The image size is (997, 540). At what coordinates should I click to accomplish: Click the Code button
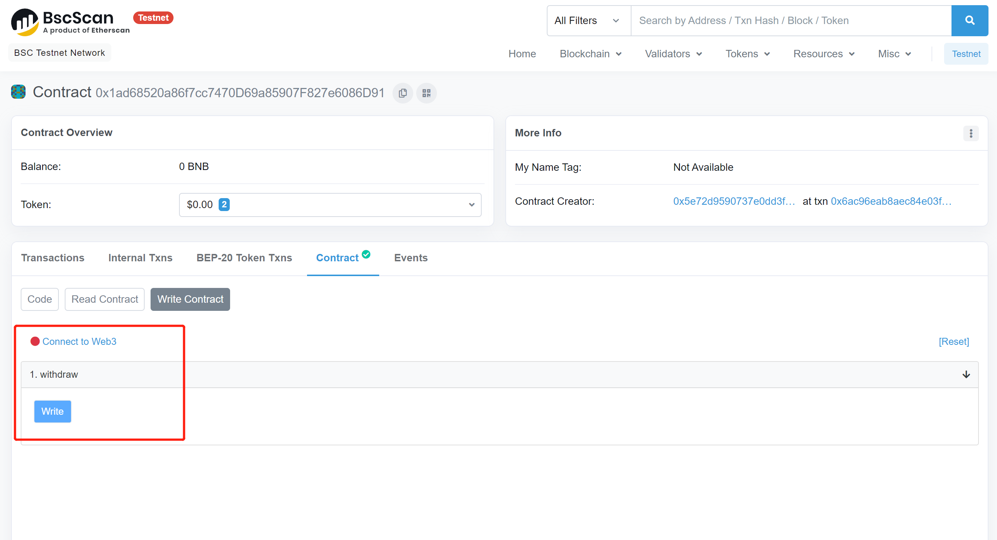(40, 299)
